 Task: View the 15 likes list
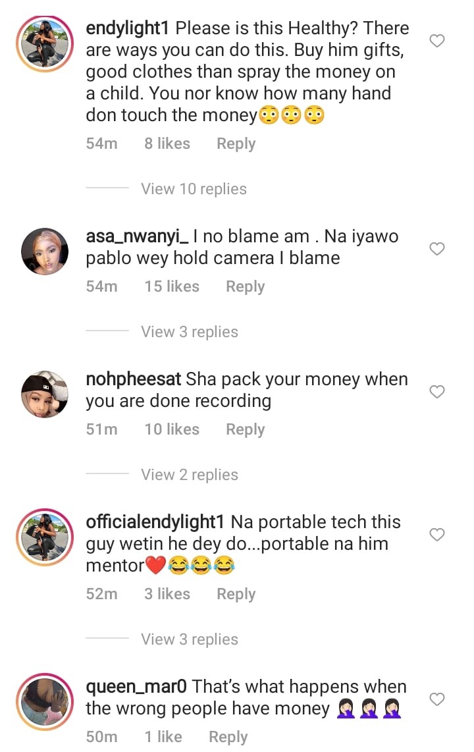[172, 286]
